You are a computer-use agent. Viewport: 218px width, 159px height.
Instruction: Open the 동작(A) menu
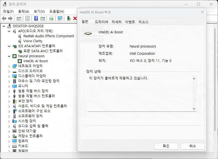tap(24, 12)
